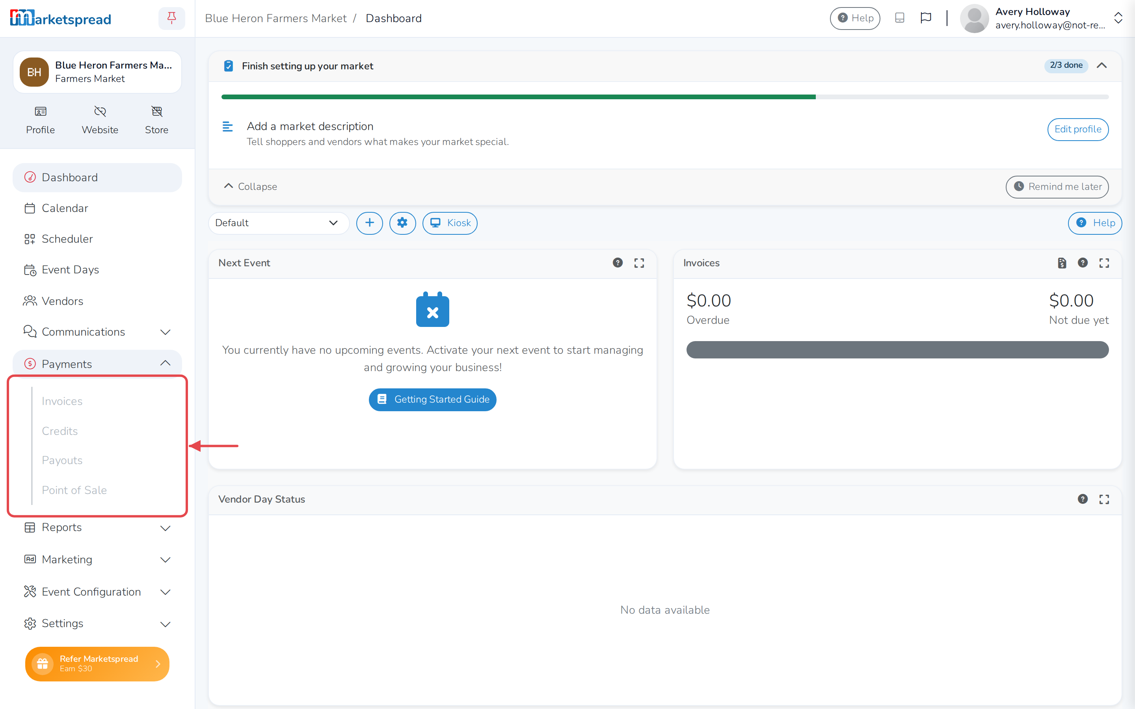Open Point of Sale under Payments

point(74,490)
